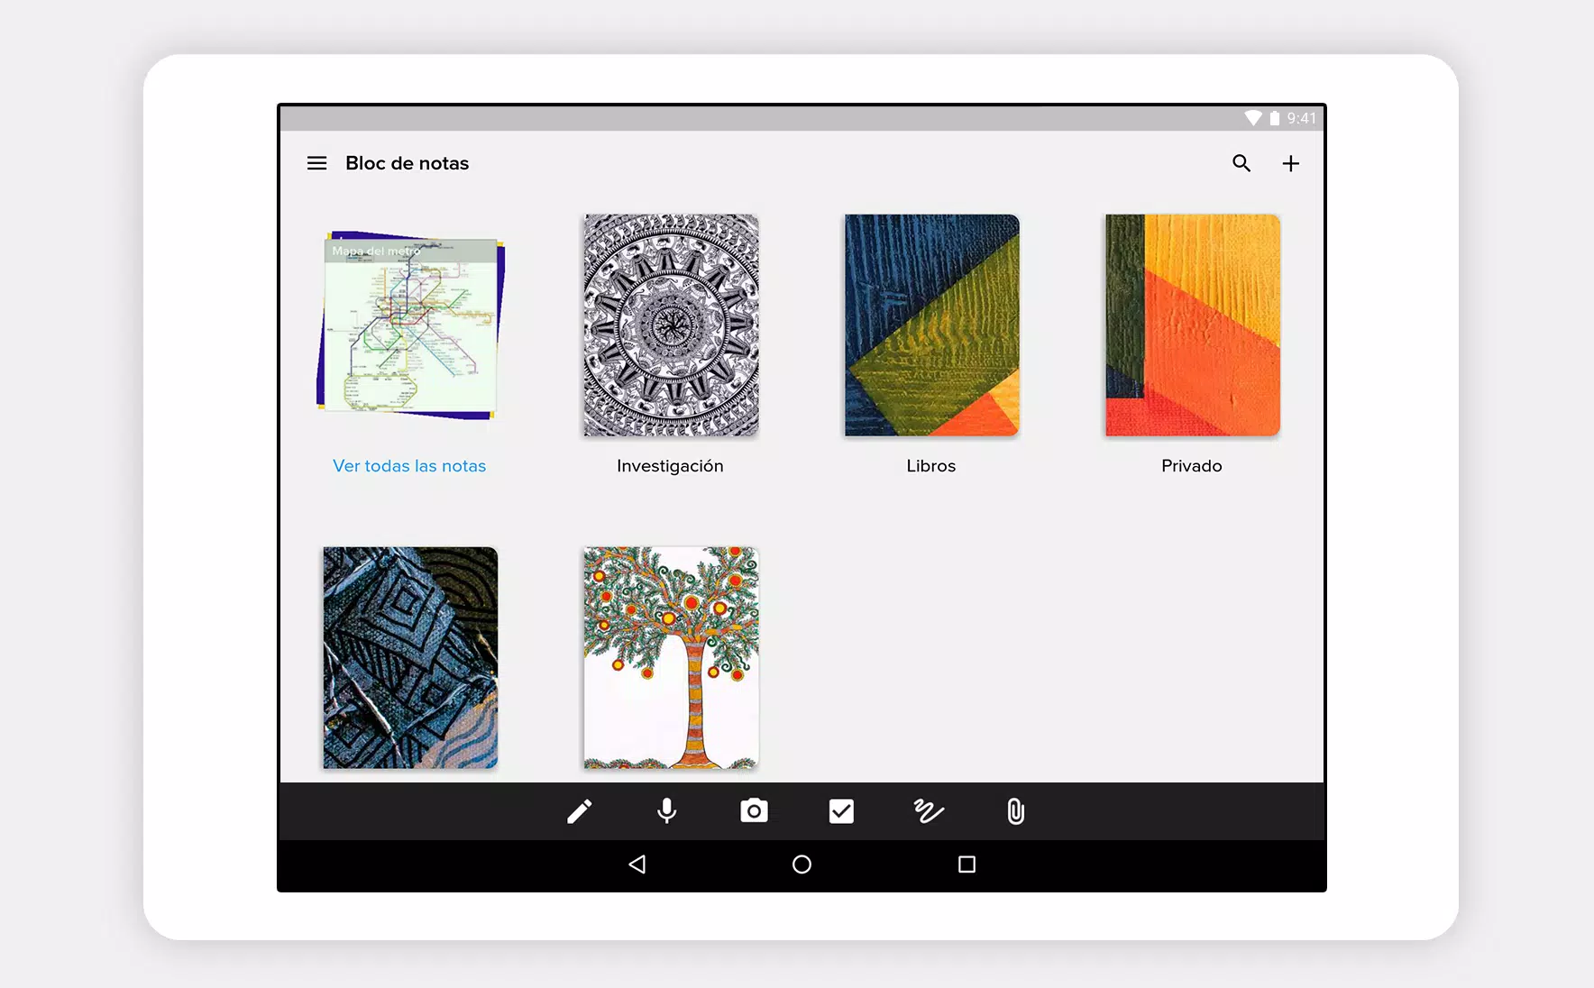The width and height of the screenshot is (1594, 988).
Task: Create a checklist note with checkbox icon
Action: (x=841, y=811)
